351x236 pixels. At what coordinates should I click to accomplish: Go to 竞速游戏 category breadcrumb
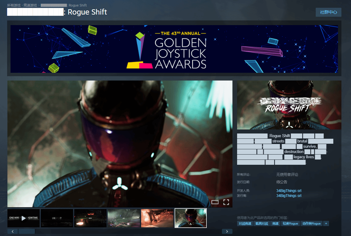[30, 5]
